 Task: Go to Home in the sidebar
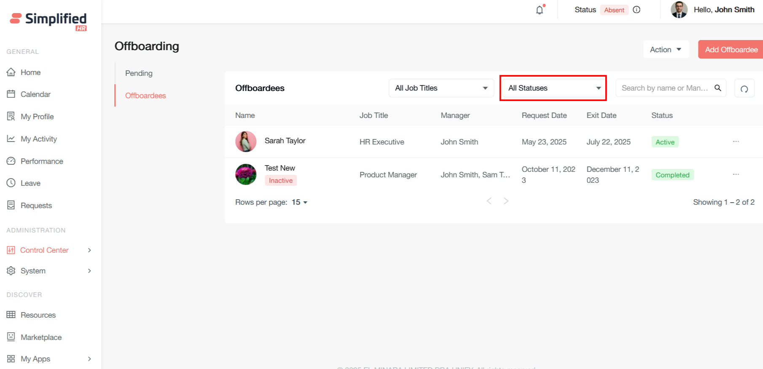(x=30, y=72)
